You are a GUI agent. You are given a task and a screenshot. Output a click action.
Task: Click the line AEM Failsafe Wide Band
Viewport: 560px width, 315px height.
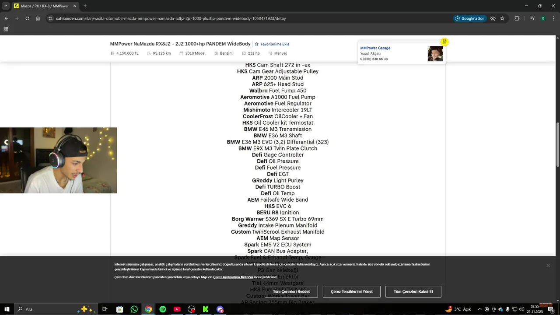tap(278, 199)
